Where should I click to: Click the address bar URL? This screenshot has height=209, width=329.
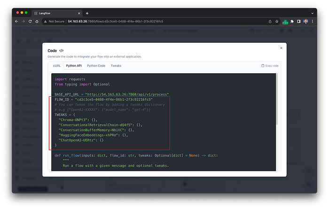click(x=116, y=22)
